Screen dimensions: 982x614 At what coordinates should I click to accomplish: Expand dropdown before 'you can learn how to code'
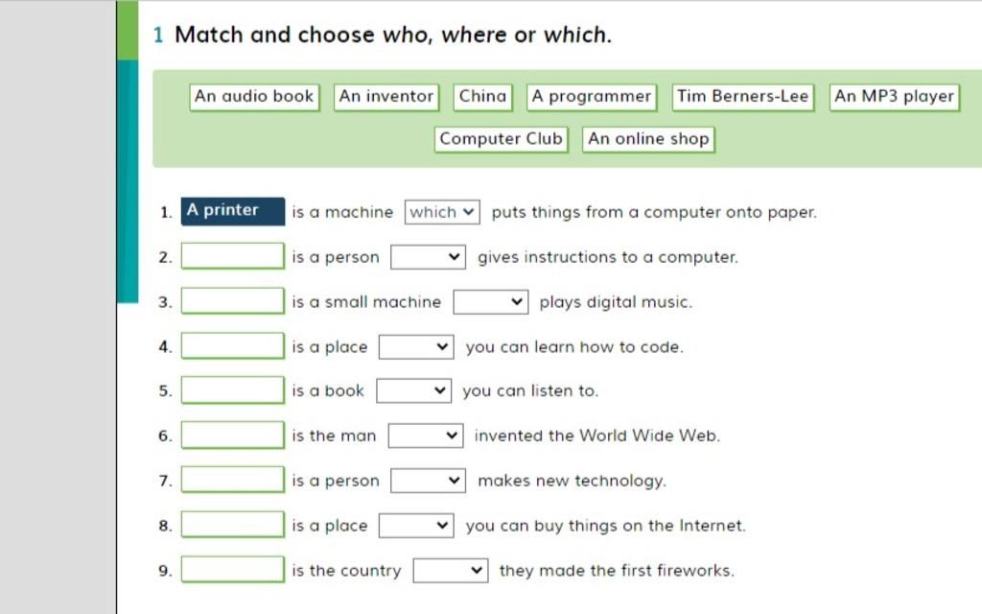416,347
